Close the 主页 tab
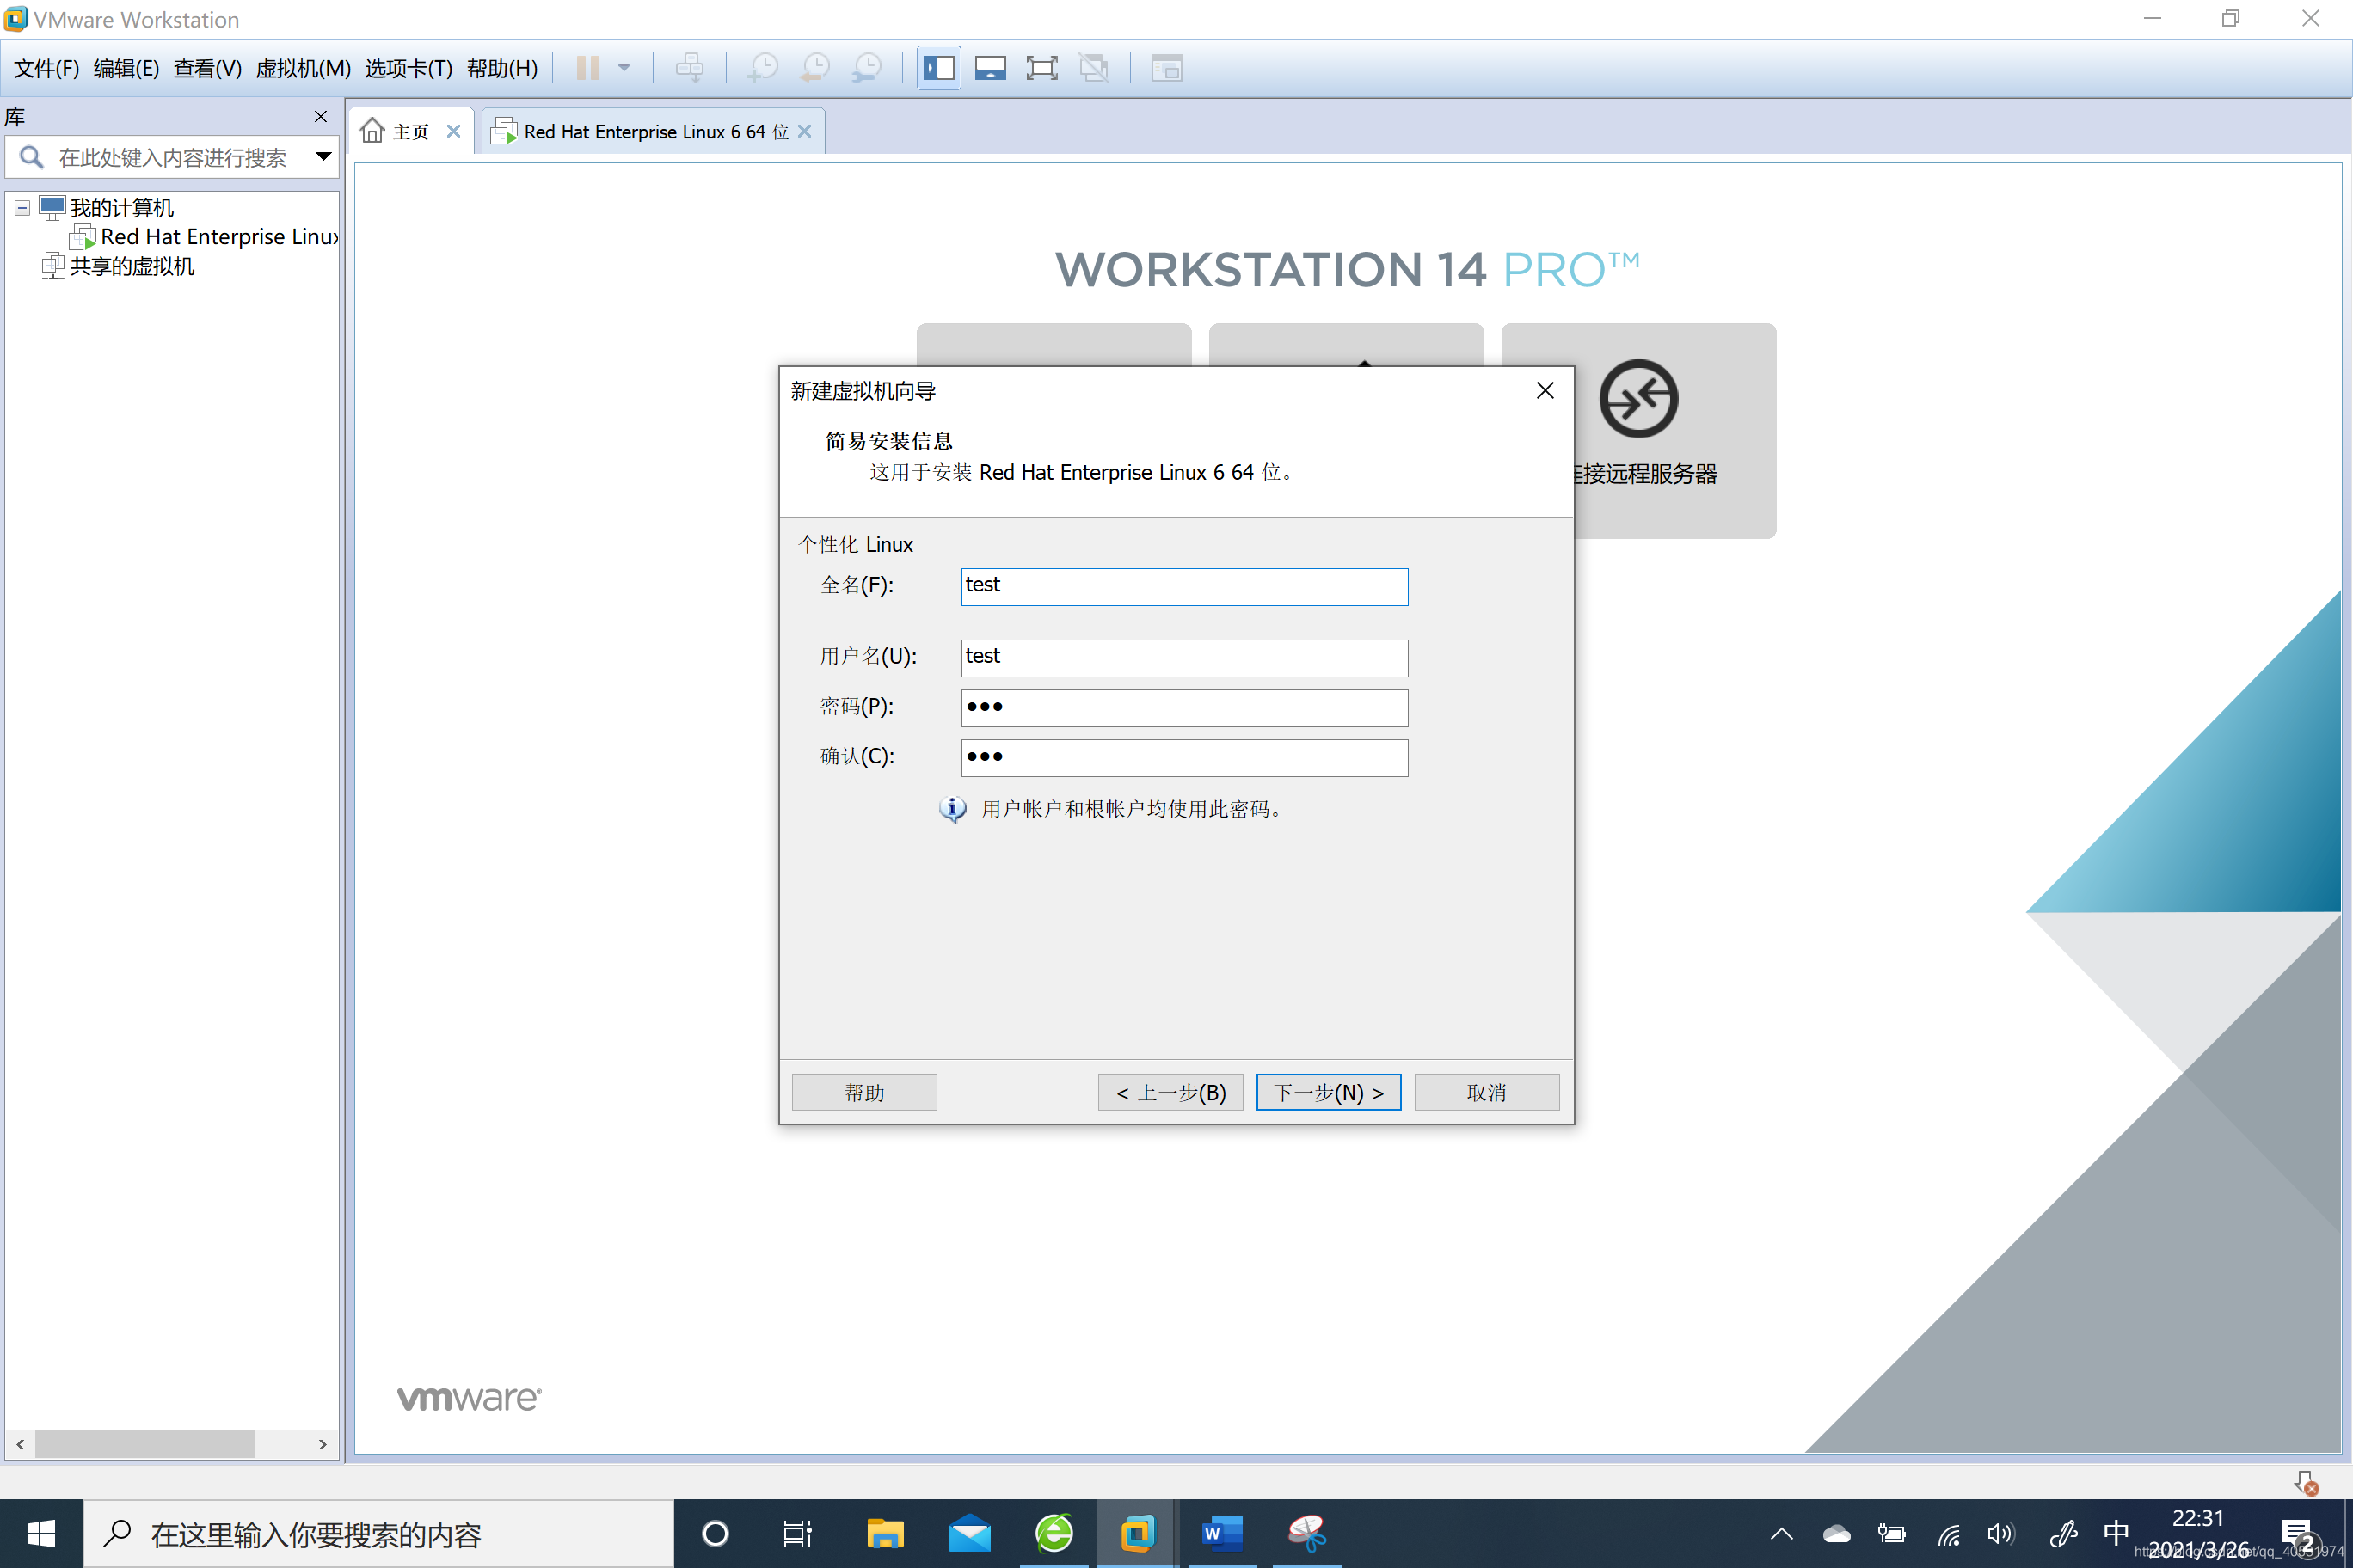2353x1568 pixels. tap(453, 131)
